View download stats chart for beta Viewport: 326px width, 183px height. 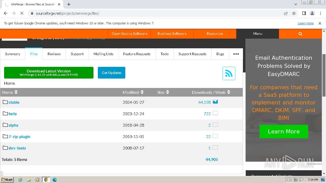[215, 113]
